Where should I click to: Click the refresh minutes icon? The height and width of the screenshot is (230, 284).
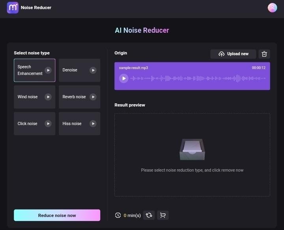pos(149,215)
